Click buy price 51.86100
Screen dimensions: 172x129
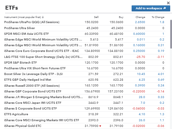pos(116,45)
